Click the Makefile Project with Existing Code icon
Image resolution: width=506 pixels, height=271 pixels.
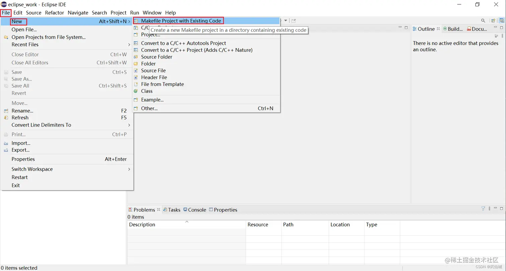click(136, 21)
